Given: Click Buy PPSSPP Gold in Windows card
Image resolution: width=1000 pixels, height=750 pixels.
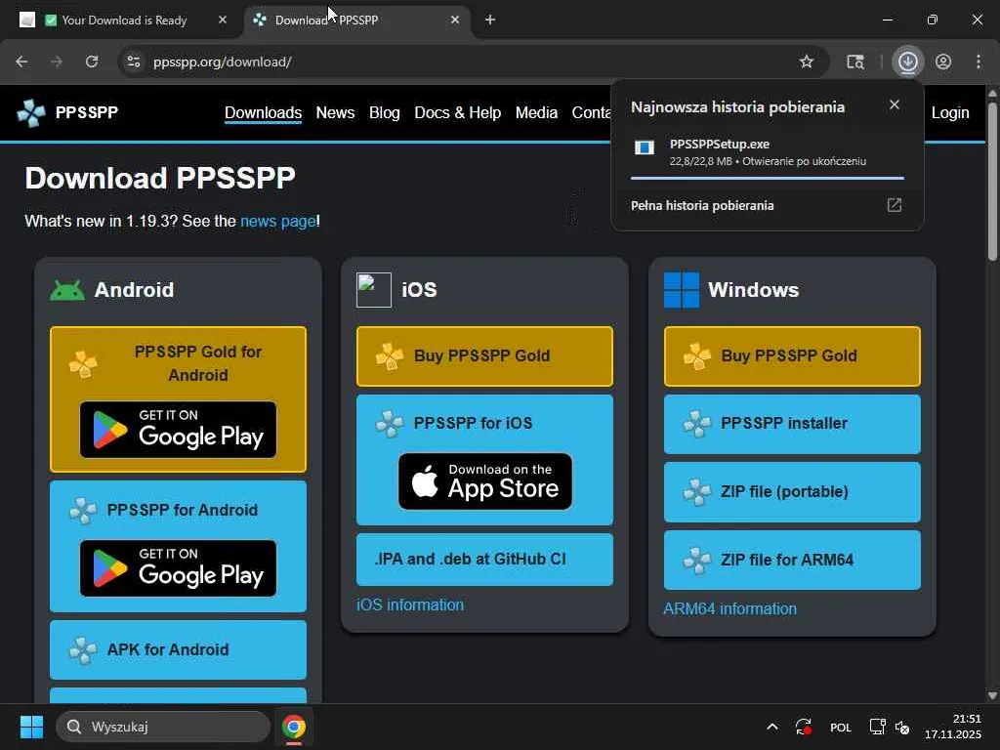Looking at the screenshot, I should click(x=792, y=355).
